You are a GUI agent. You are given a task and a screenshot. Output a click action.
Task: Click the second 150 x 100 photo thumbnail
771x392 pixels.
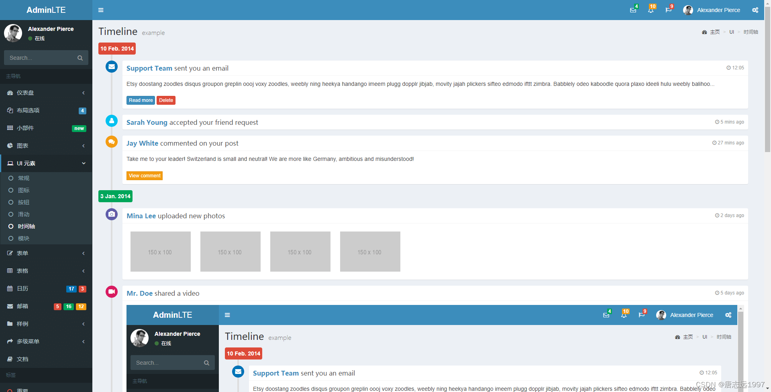pos(230,252)
